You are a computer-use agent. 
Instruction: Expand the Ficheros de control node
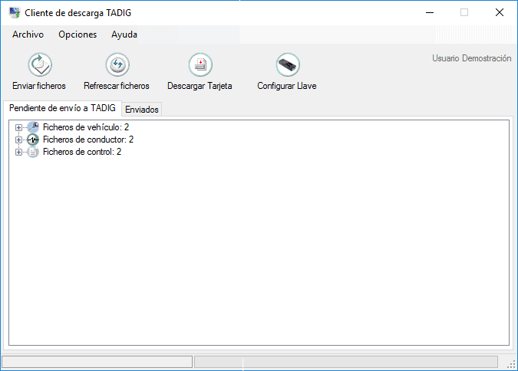pos(19,153)
